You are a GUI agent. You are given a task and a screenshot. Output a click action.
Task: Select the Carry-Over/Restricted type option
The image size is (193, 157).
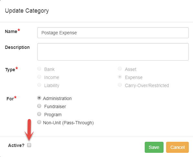pyautogui.click(x=120, y=85)
